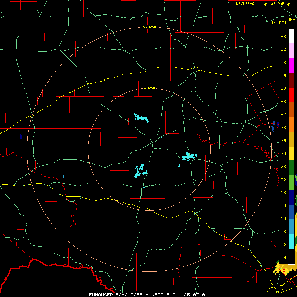Click the cyan echo cluster south of center

click(141, 171)
